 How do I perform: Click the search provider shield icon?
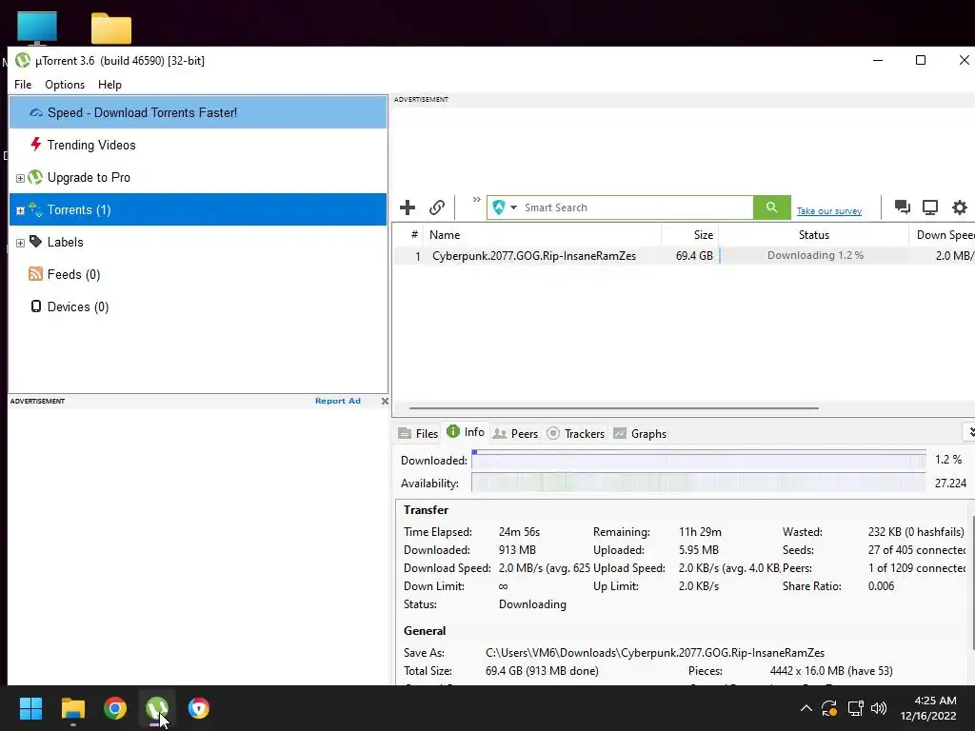tap(499, 207)
